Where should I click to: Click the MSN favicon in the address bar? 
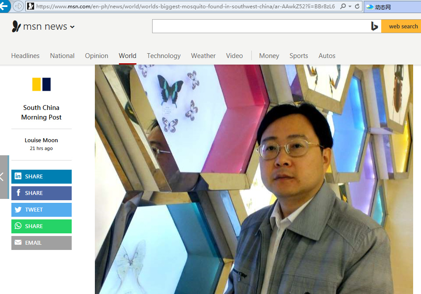[31, 6]
